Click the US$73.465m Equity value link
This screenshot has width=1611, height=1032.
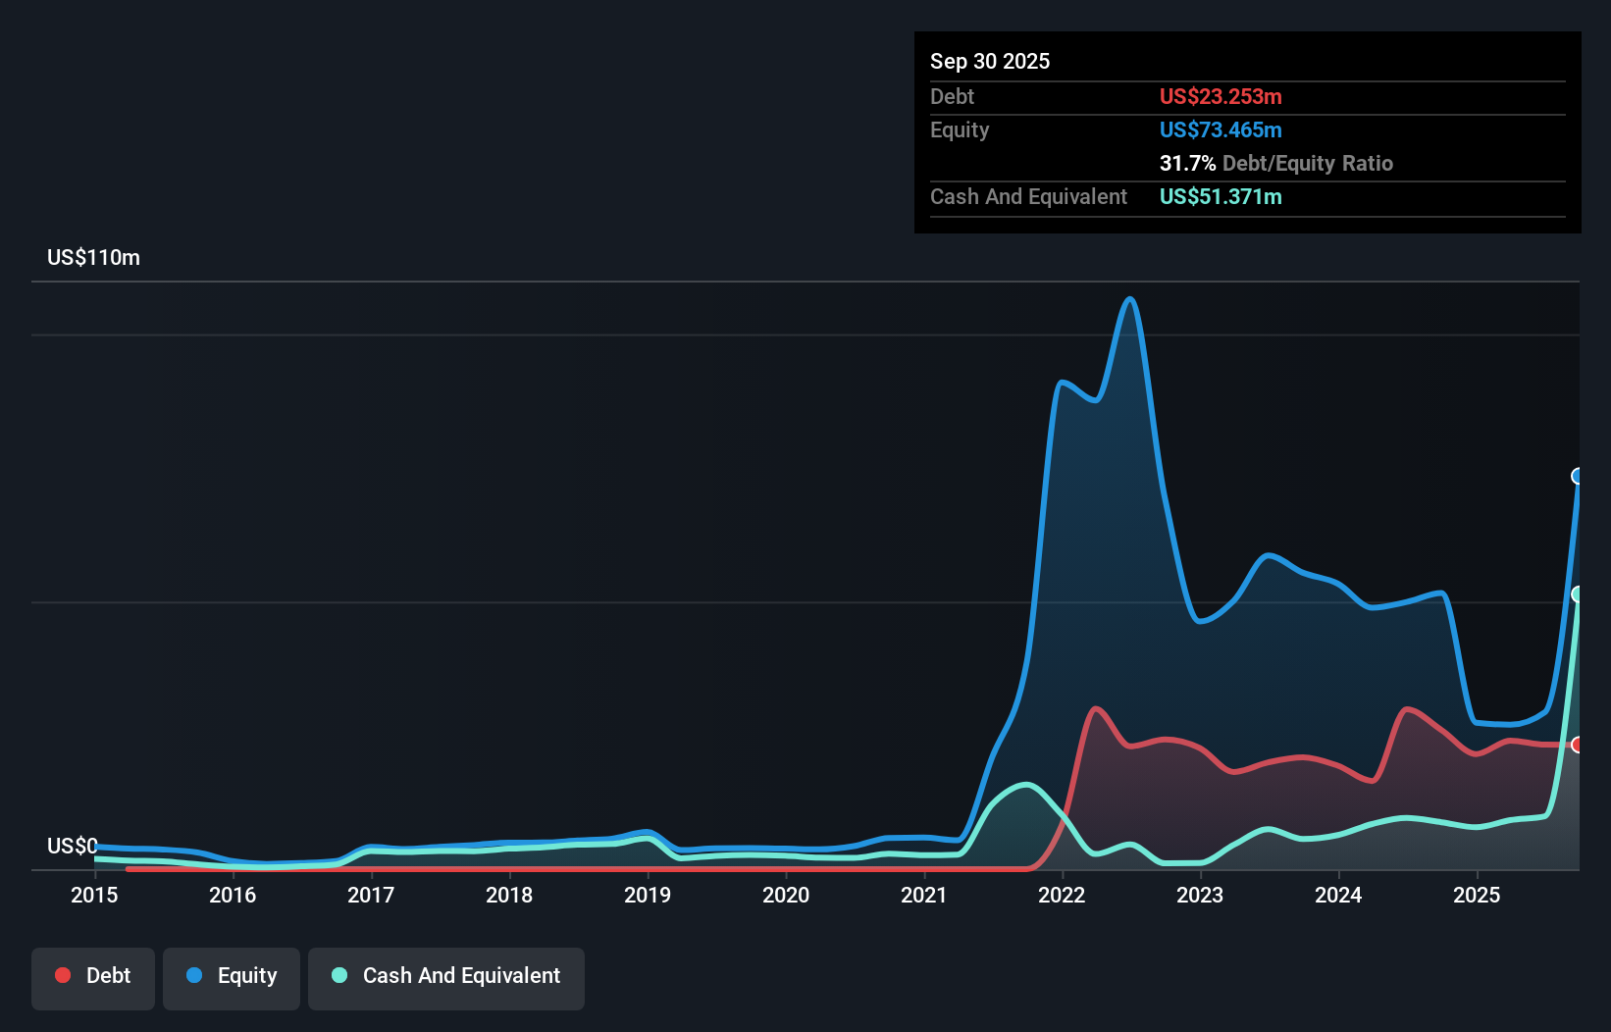1221,129
